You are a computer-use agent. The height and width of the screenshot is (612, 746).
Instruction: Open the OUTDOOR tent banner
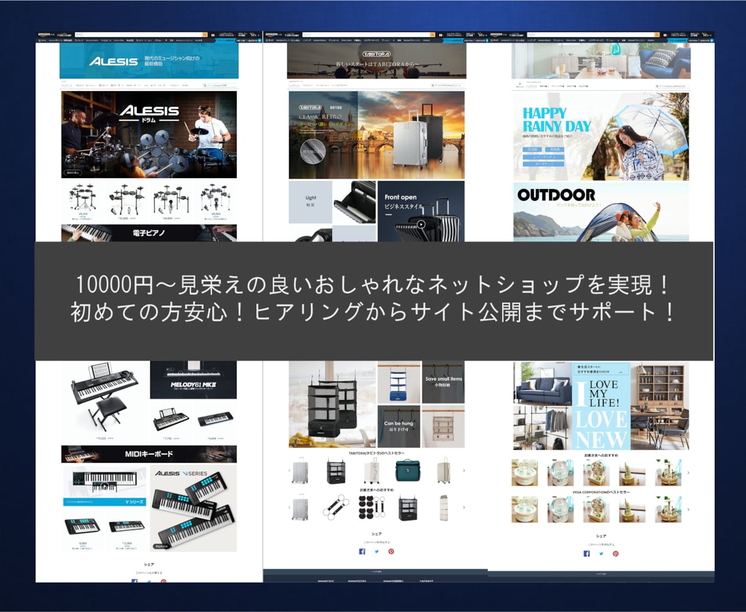(x=601, y=212)
